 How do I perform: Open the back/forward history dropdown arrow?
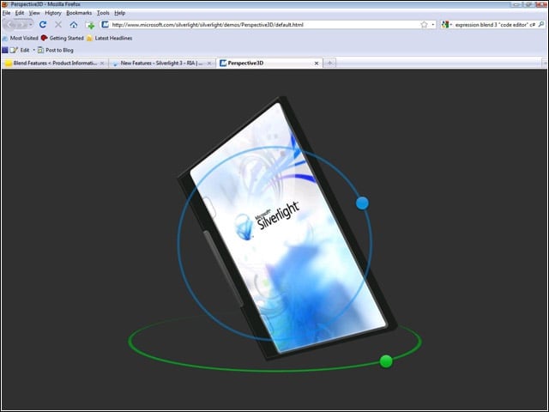[x=31, y=25]
